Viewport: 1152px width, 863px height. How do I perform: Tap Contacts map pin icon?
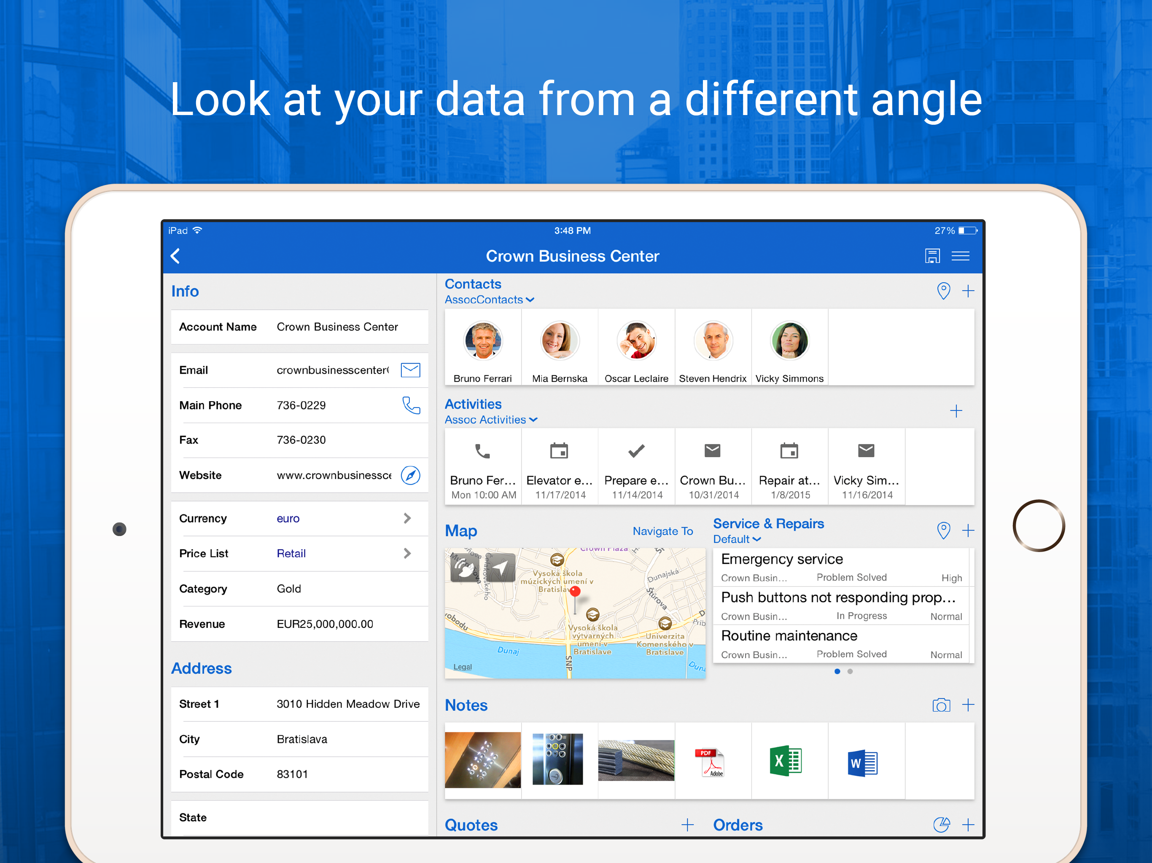(943, 291)
